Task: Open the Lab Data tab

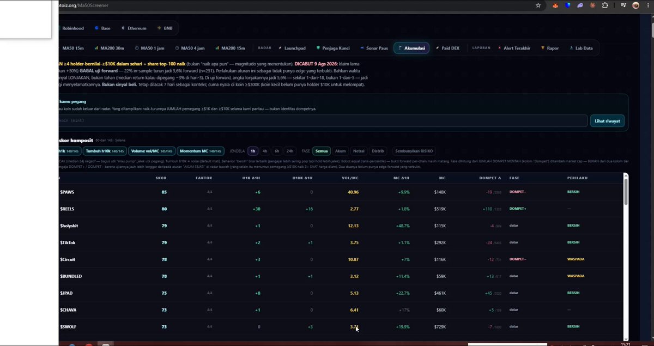Action: pos(581,48)
